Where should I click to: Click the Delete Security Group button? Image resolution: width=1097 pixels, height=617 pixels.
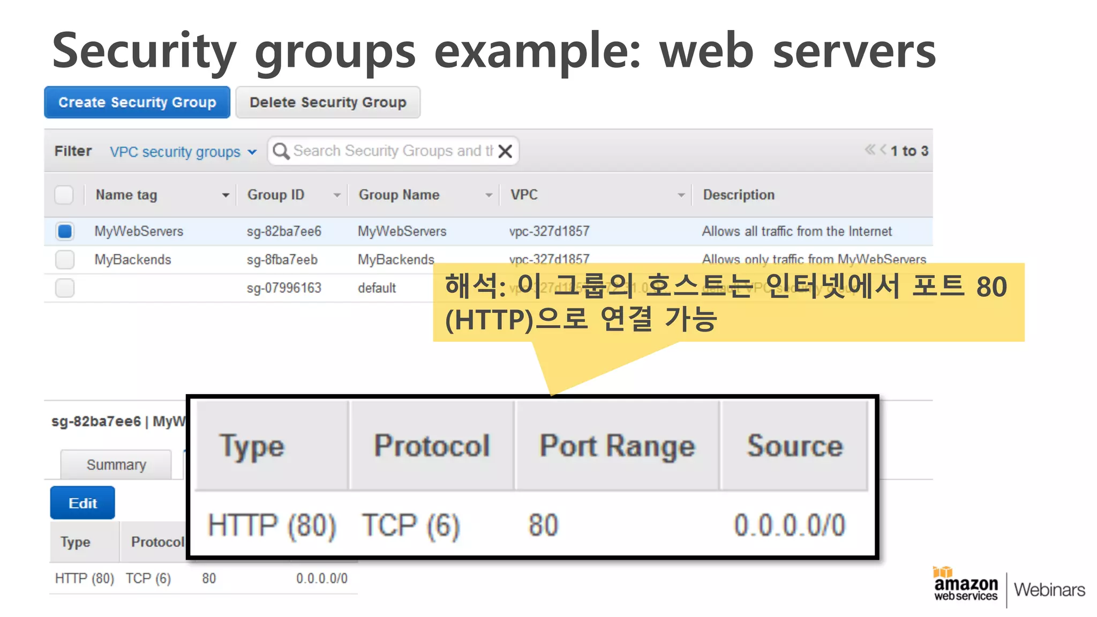click(x=328, y=102)
